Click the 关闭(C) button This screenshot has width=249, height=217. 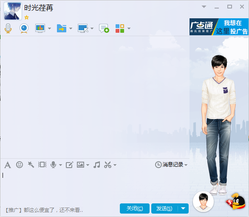(x=135, y=208)
